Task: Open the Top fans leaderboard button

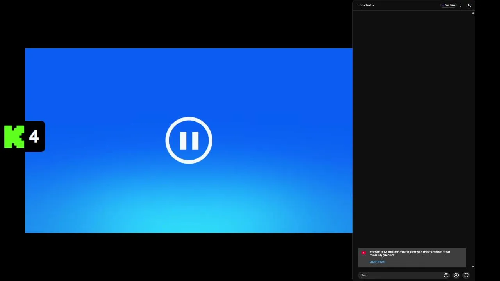Action: pos(448,5)
